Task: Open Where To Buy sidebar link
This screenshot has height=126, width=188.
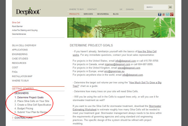Action: [x=20, y=81]
